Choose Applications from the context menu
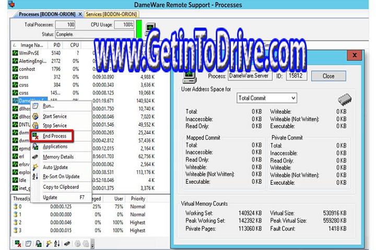Screen dimensions: 376x250 click(x=62, y=146)
